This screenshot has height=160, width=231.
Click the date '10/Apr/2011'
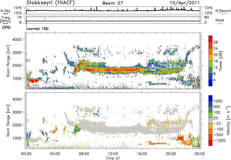pyautogui.click(x=185, y=3)
